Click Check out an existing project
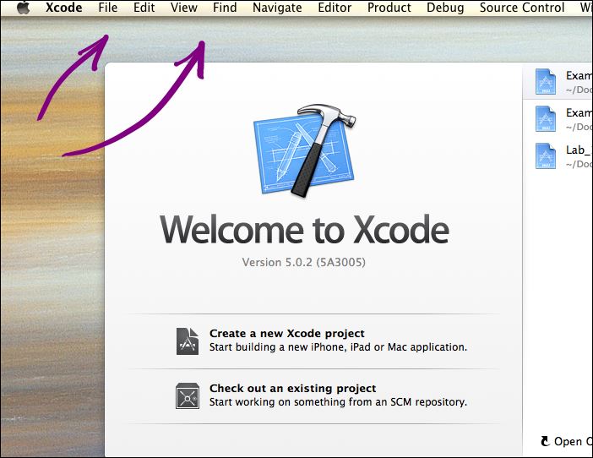 point(293,389)
